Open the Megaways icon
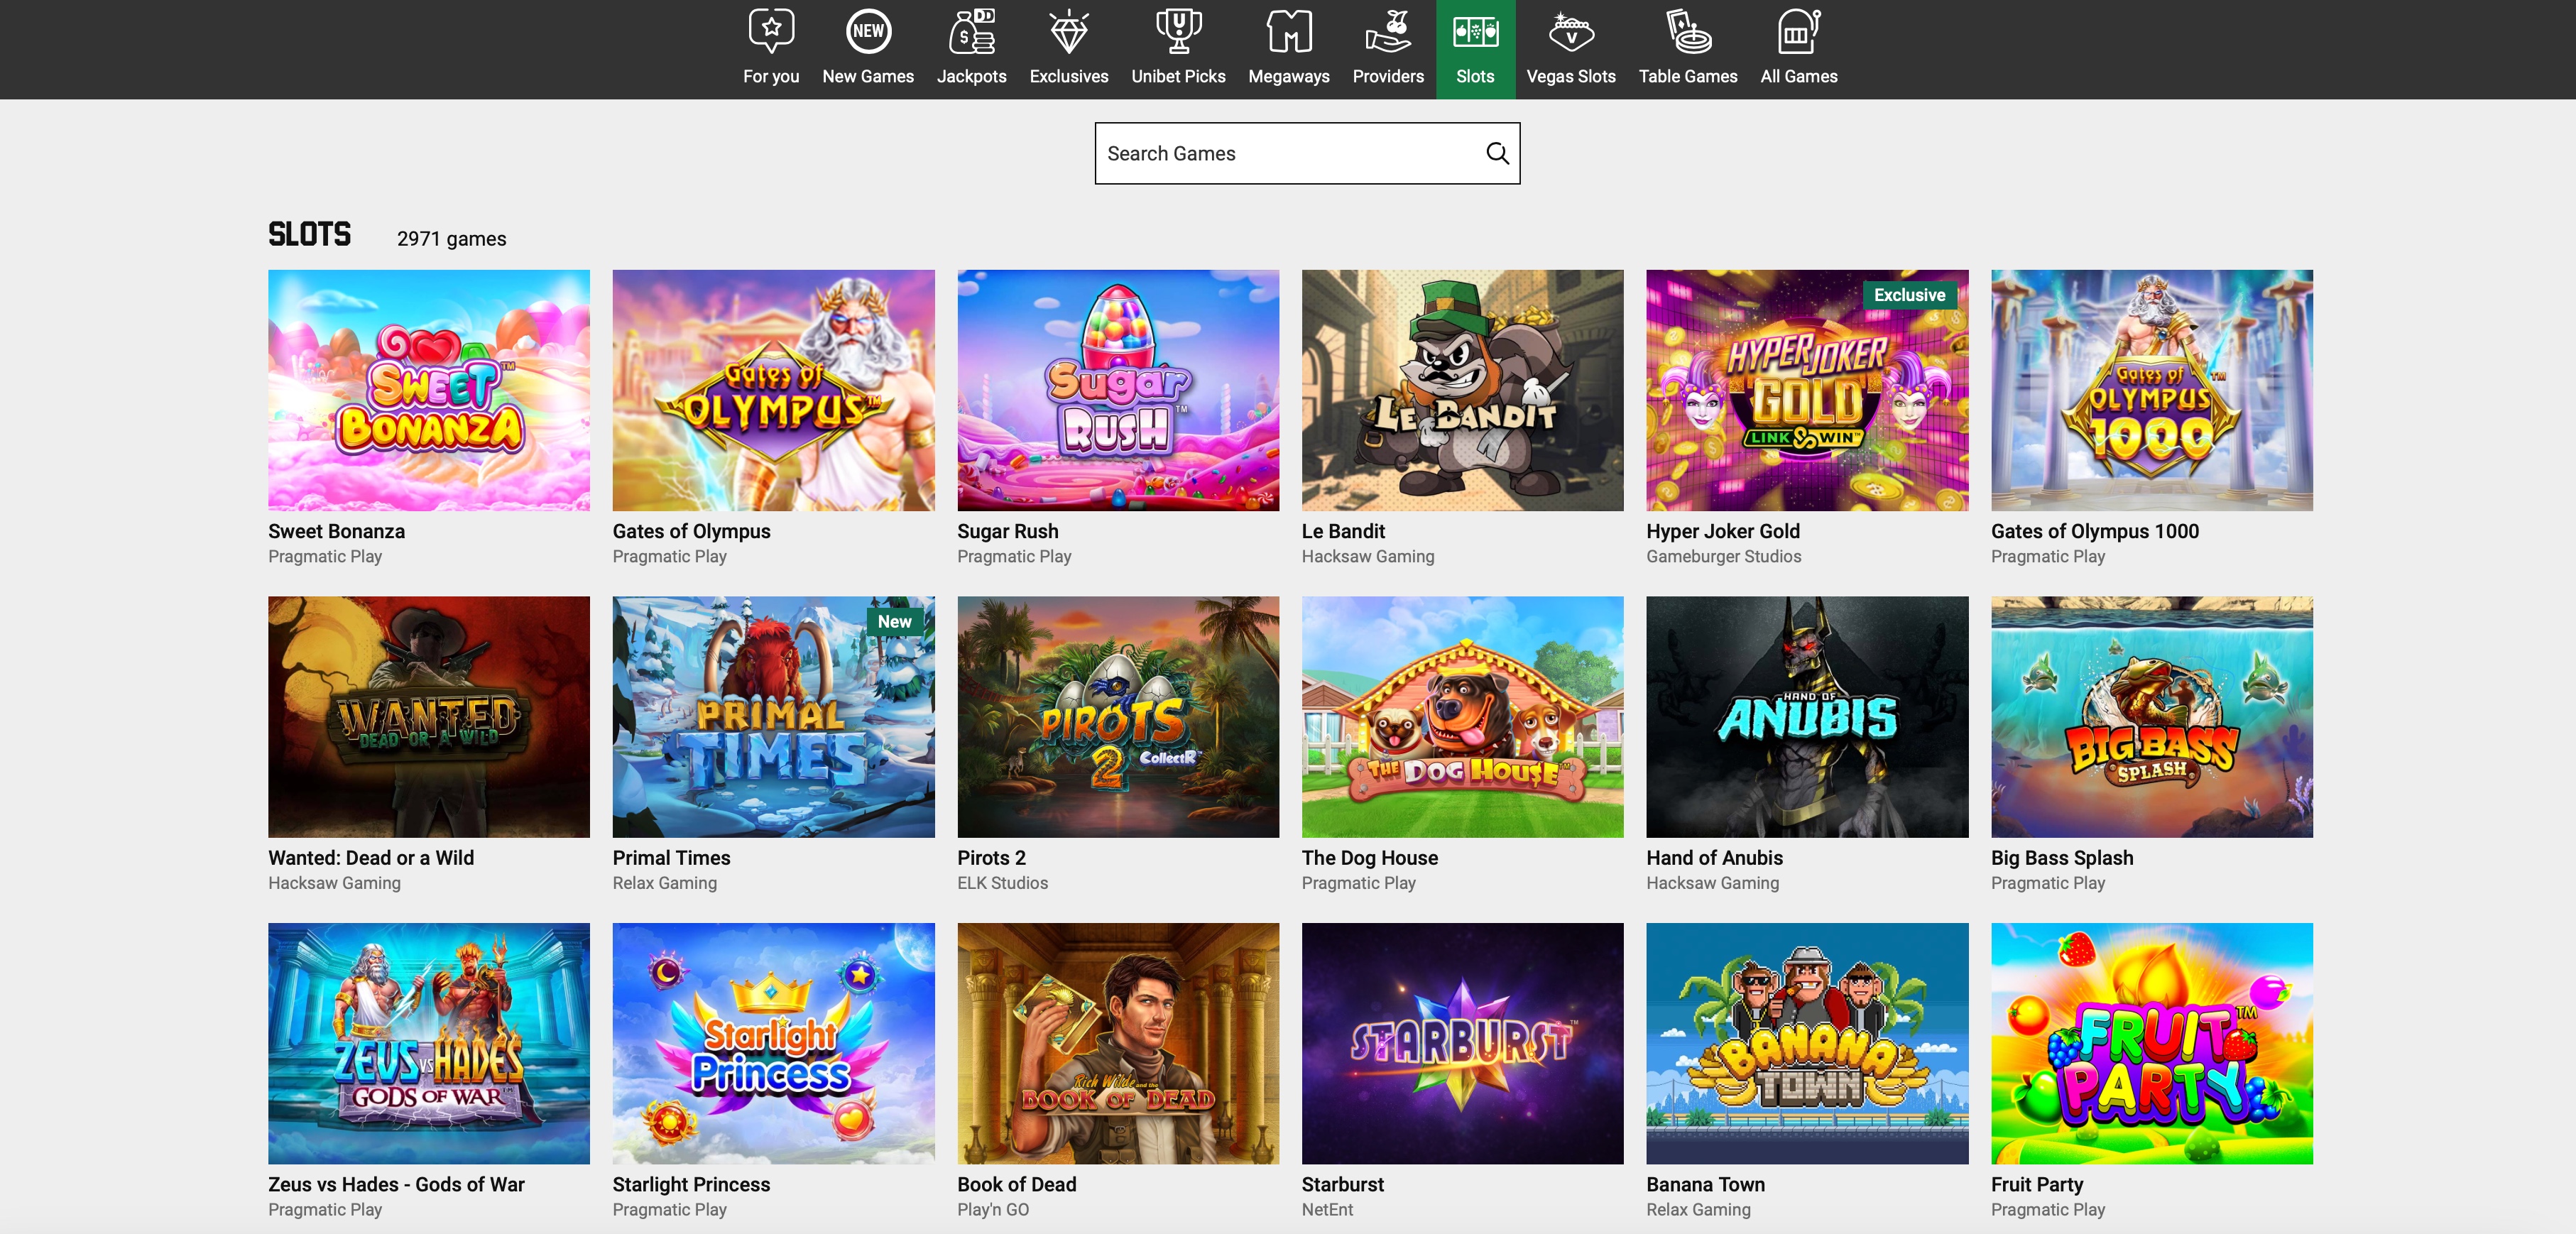The image size is (2576, 1234). tap(1289, 32)
